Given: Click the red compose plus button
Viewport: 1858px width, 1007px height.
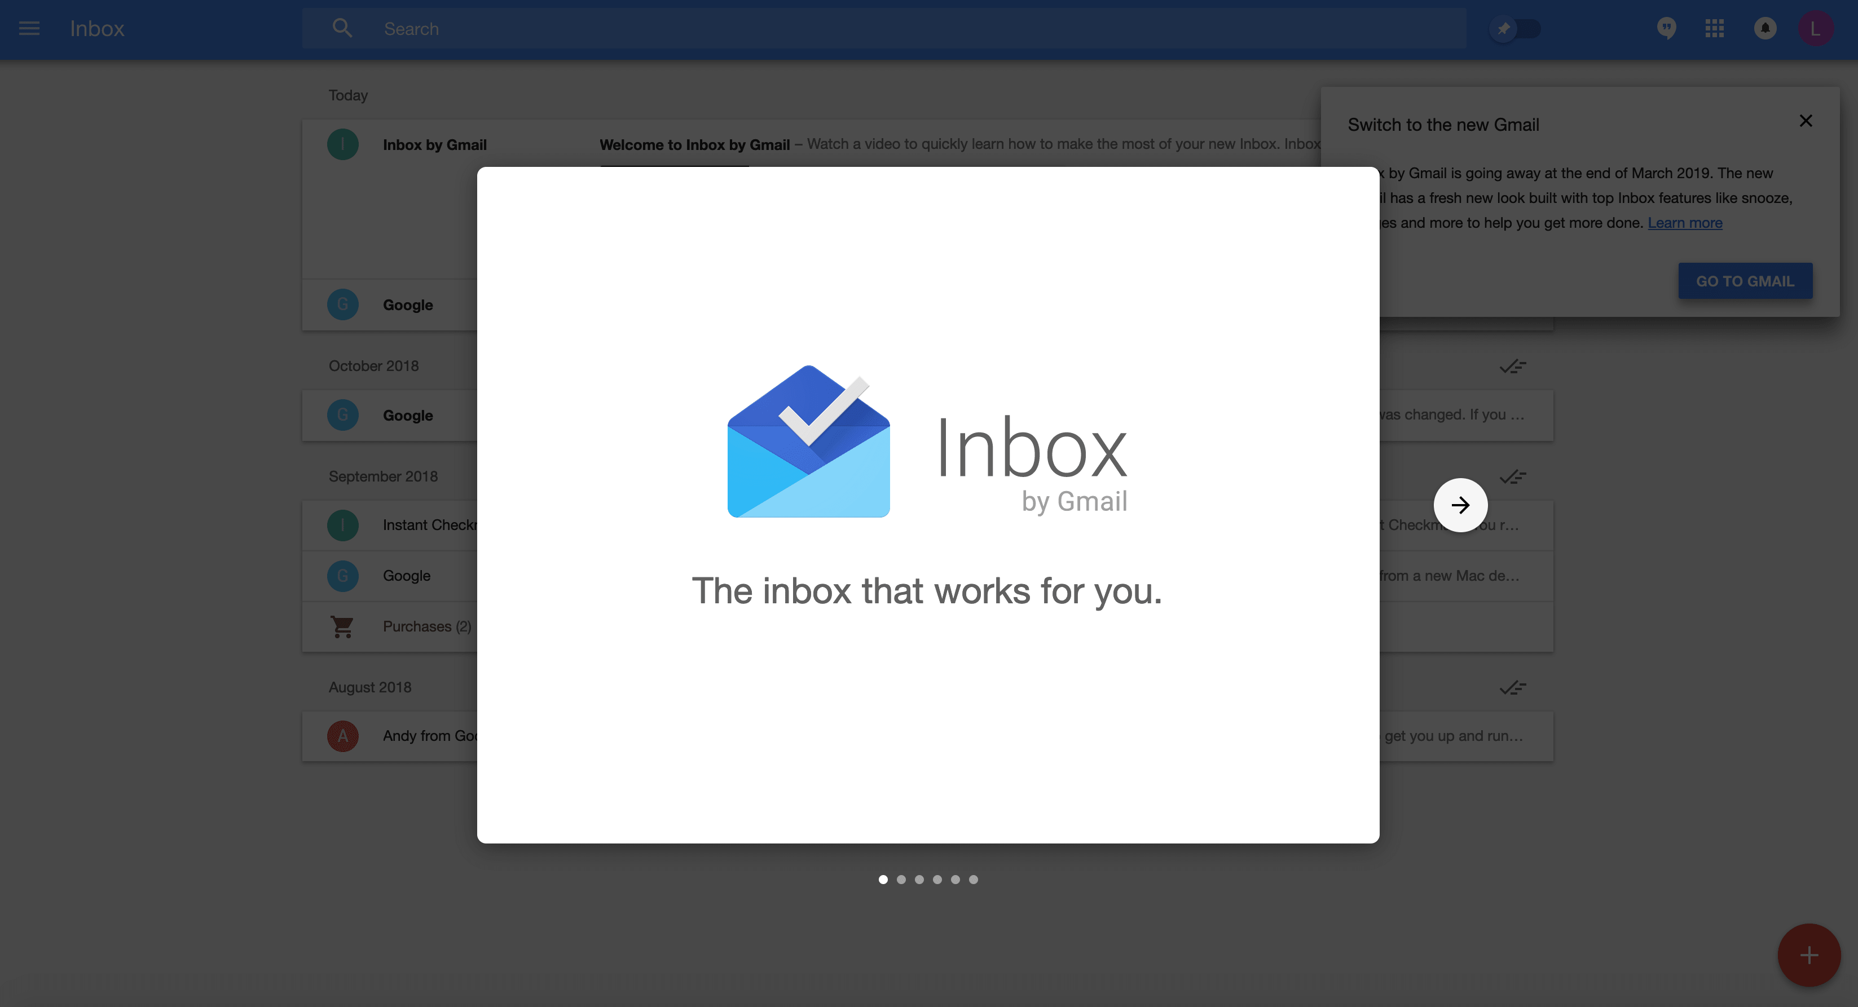Looking at the screenshot, I should pyautogui.click(x=1808, y=955).
